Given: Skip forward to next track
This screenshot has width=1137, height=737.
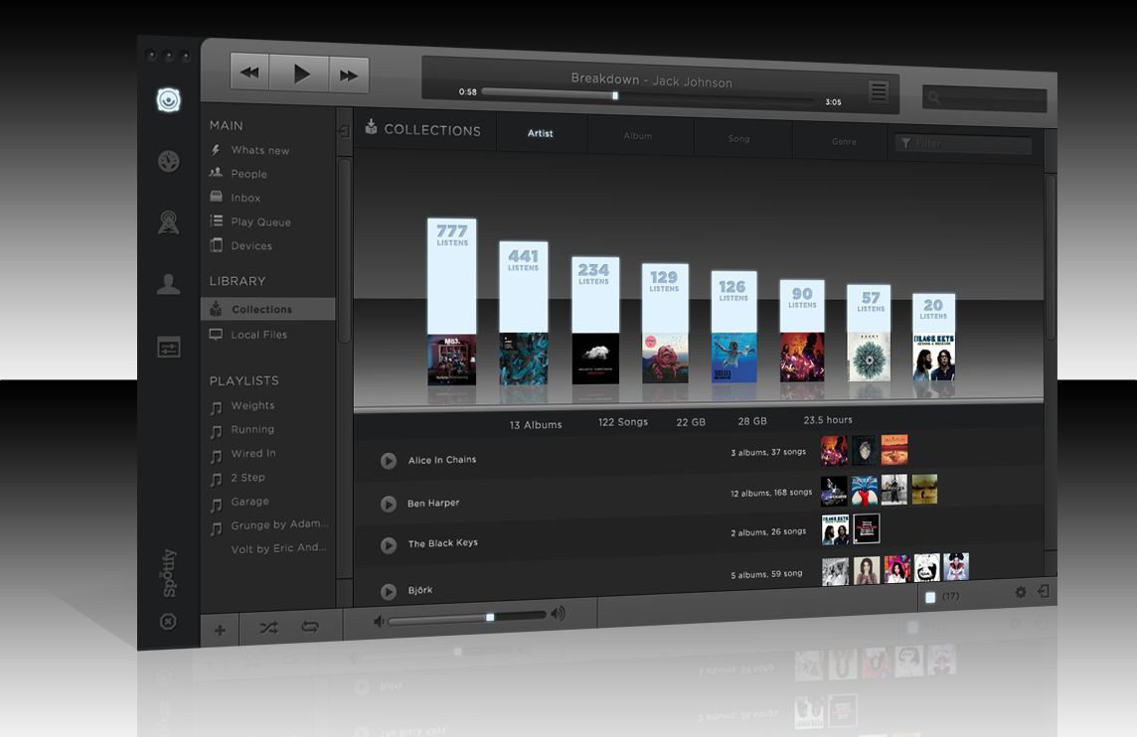Looking at the screenshot, I should 349,75.
